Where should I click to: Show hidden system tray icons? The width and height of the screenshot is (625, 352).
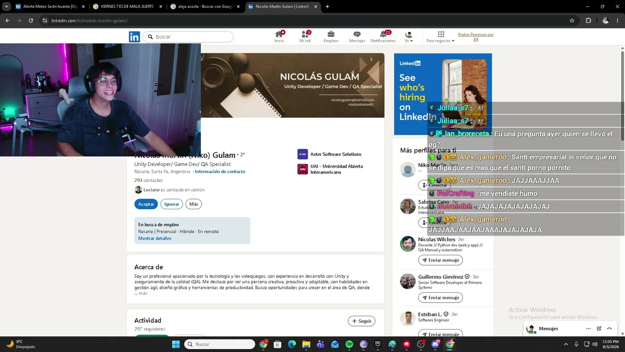[x=566, y=344]
